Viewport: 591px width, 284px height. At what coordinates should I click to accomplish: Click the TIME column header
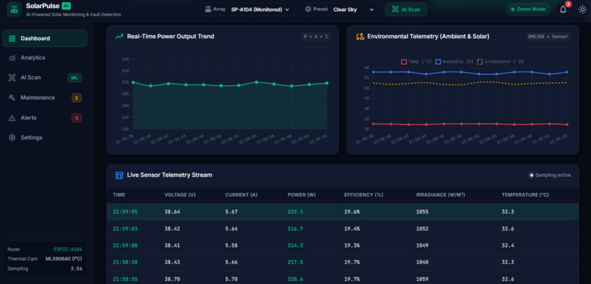[x=119, y=195]
